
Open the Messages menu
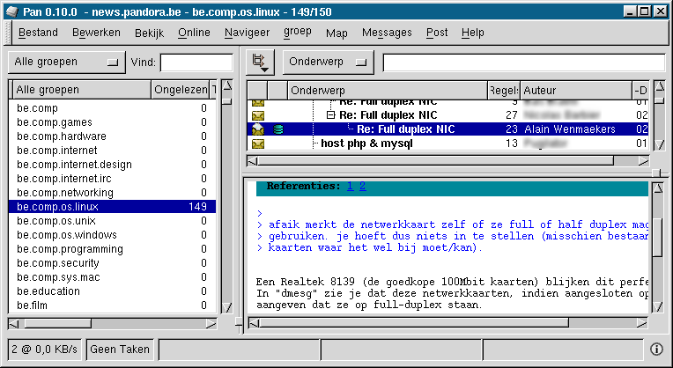[387, 33]
